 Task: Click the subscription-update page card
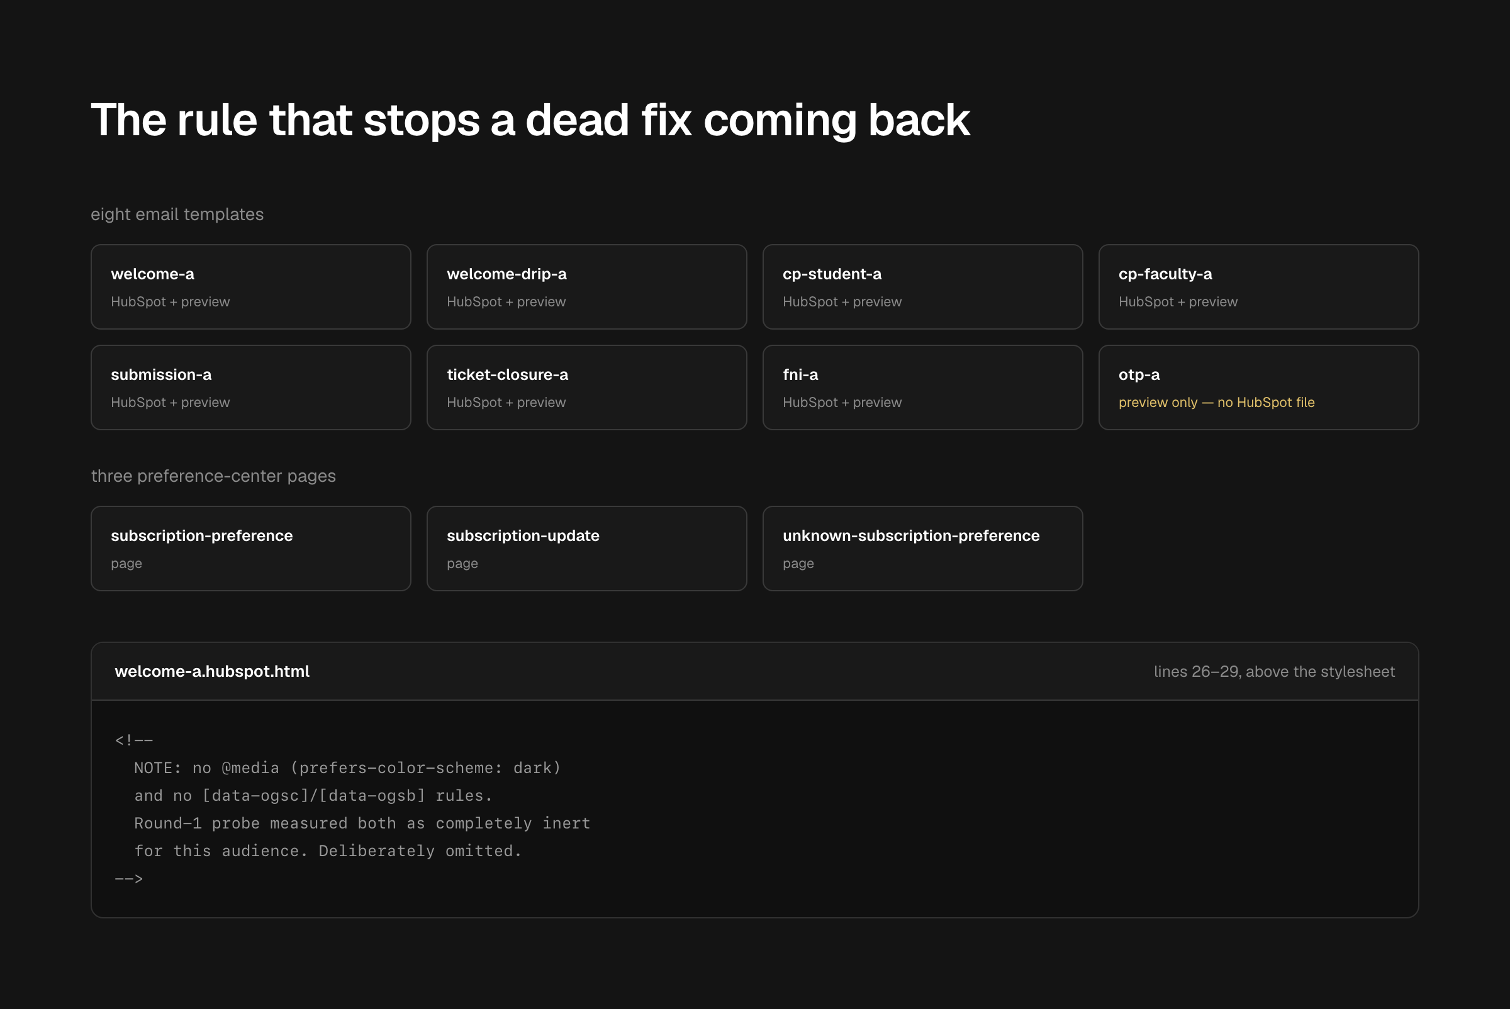pyautogui.click(x=587, y=549)
